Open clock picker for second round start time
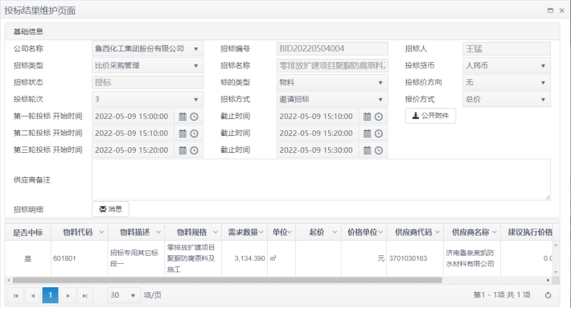The height and width of the screenshot is (309, 571). 195,134
